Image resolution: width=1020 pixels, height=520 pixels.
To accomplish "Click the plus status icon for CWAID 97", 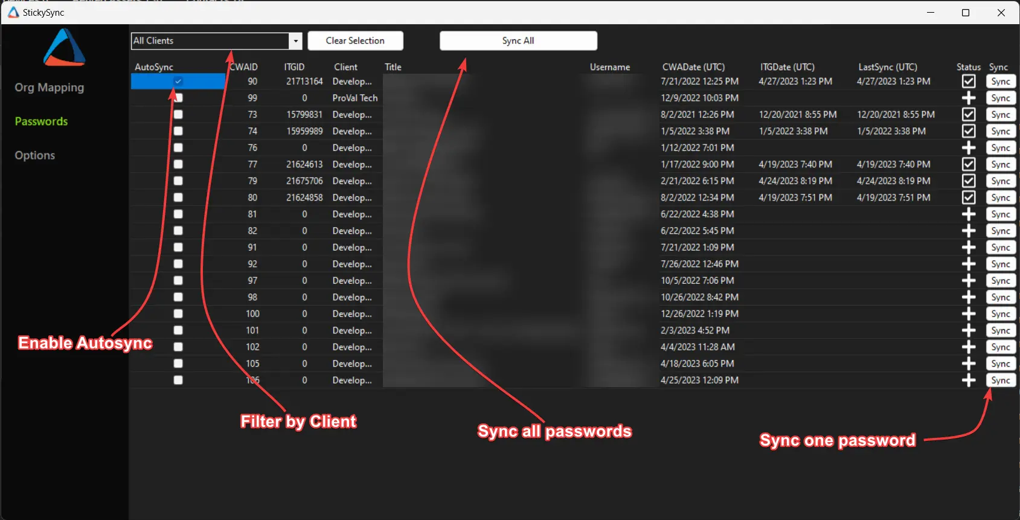I will 969,281.
